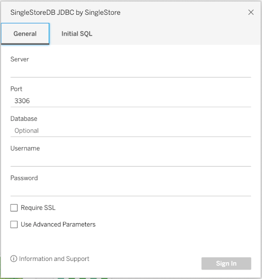Click into the Password input field
Viewport: 262px width, 279px height.
131,190
